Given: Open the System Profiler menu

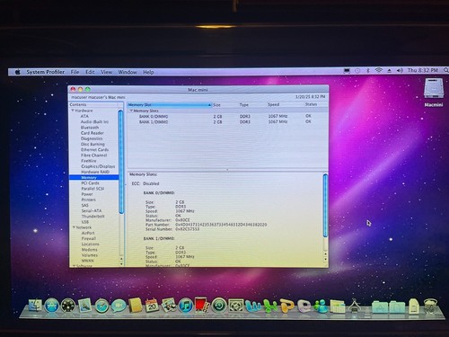Looking at the screenshot, I should (x=46, y=72).
